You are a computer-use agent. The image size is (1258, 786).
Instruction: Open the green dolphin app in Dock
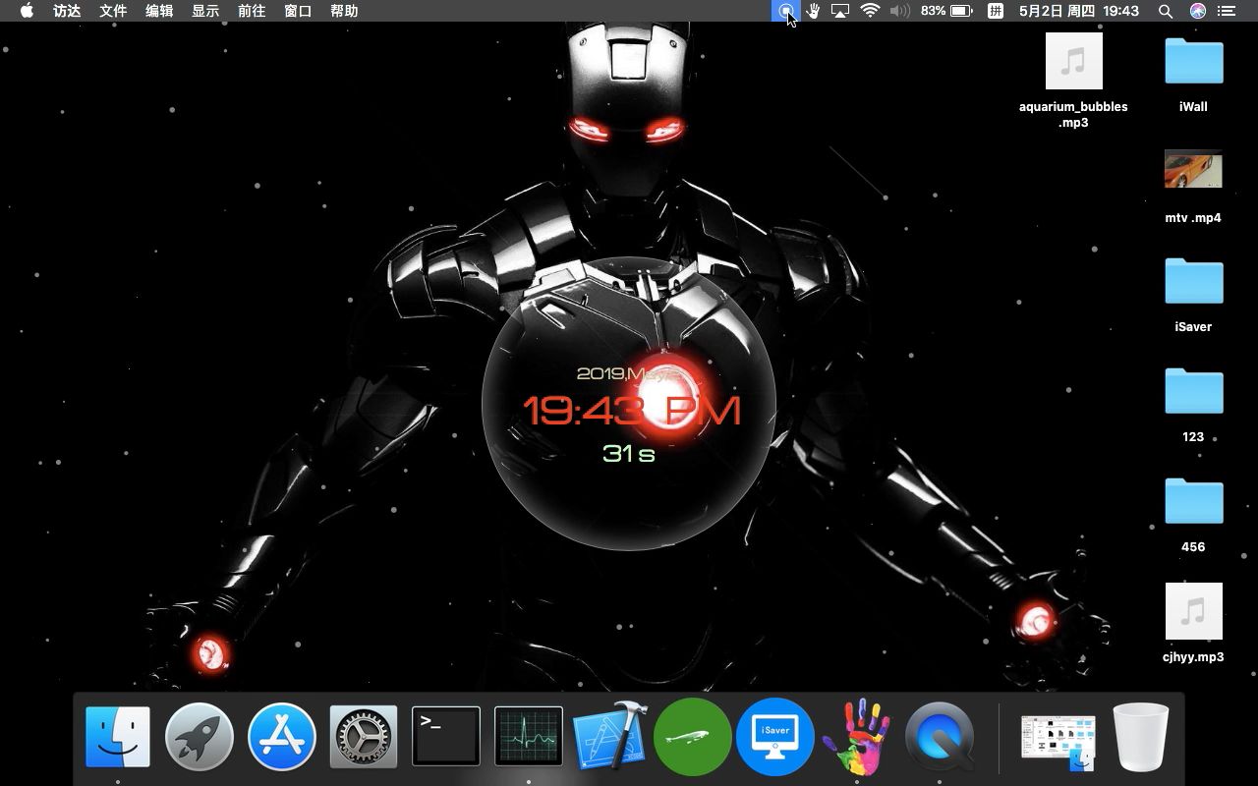pyautogui.click(x=692, y=737)
